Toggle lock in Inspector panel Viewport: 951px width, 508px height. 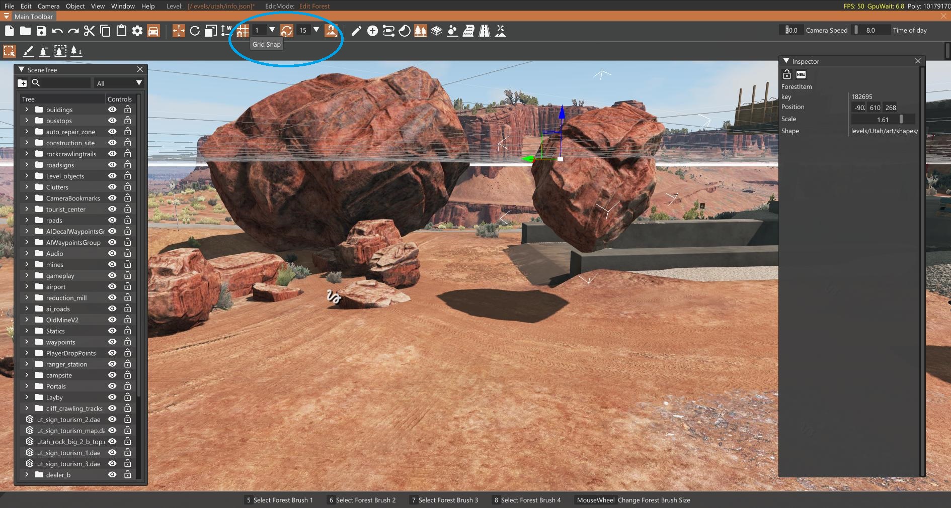[787, 74]
